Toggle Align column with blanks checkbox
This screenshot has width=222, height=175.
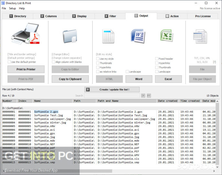click(x=53, y=62)
